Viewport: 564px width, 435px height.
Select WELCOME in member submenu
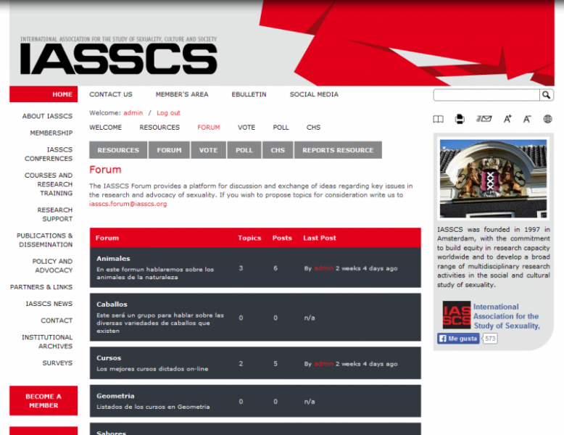[x=105, y=128]
